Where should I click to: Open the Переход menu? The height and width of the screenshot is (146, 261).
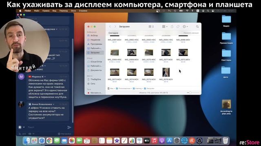[64, 11]
